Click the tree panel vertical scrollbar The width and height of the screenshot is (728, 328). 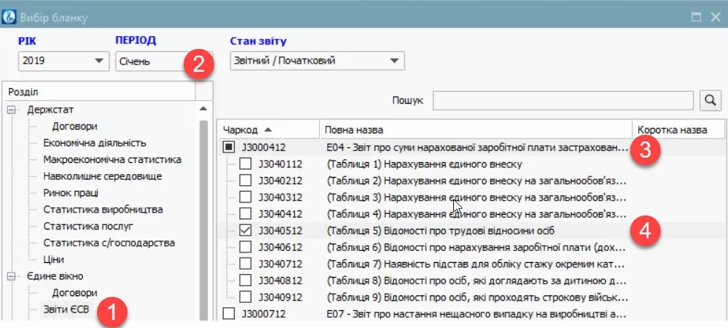(203, 221)
